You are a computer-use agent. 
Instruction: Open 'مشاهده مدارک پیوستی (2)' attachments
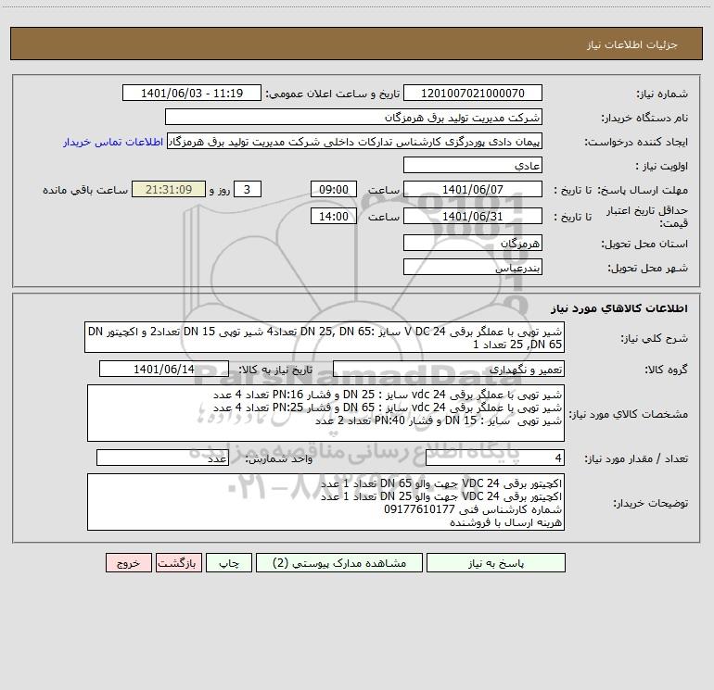tap(339, 563)
